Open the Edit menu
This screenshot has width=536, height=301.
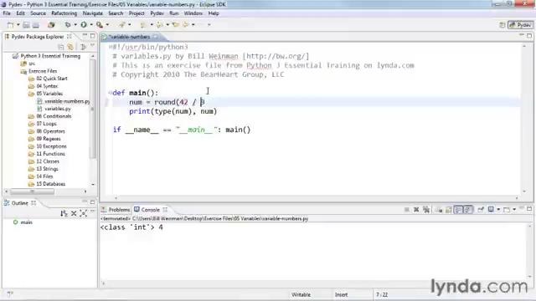pos(20,13)
